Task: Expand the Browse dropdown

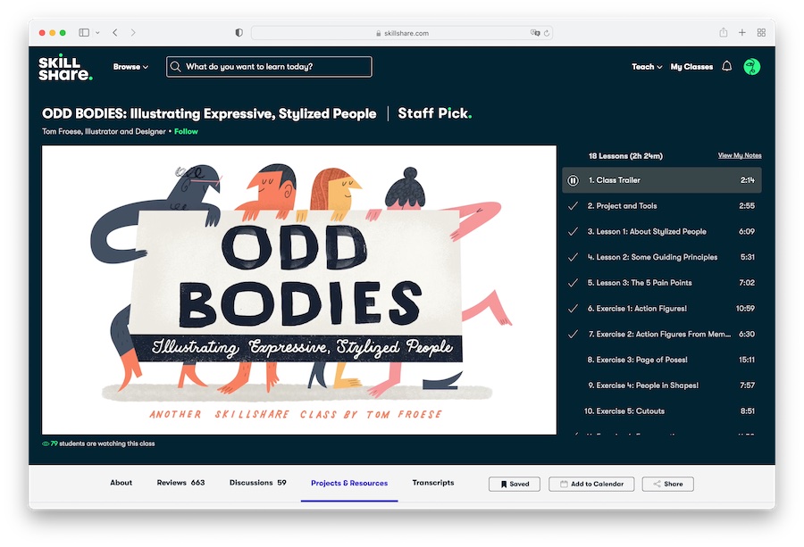Action: coord(130,67)
